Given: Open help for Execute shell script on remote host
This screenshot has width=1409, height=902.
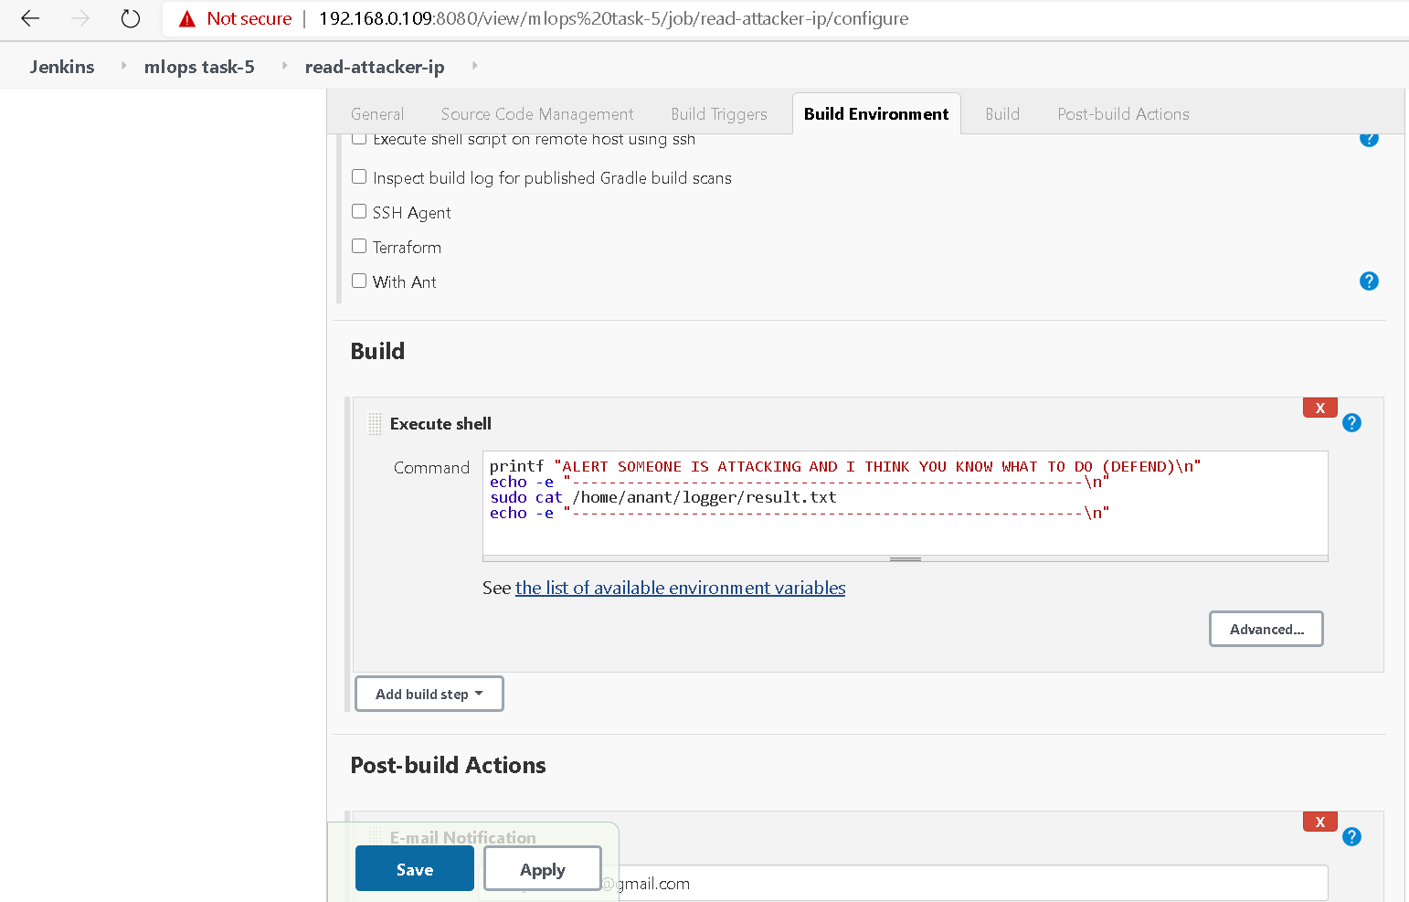Looking at the screenshot, I should [x=1369, y=139].
